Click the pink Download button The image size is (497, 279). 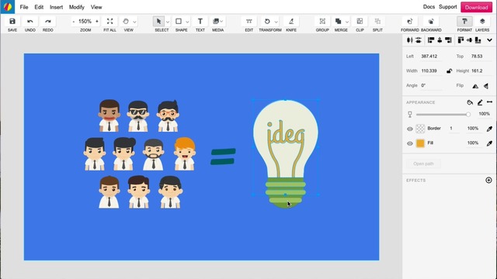coord(476,7)
